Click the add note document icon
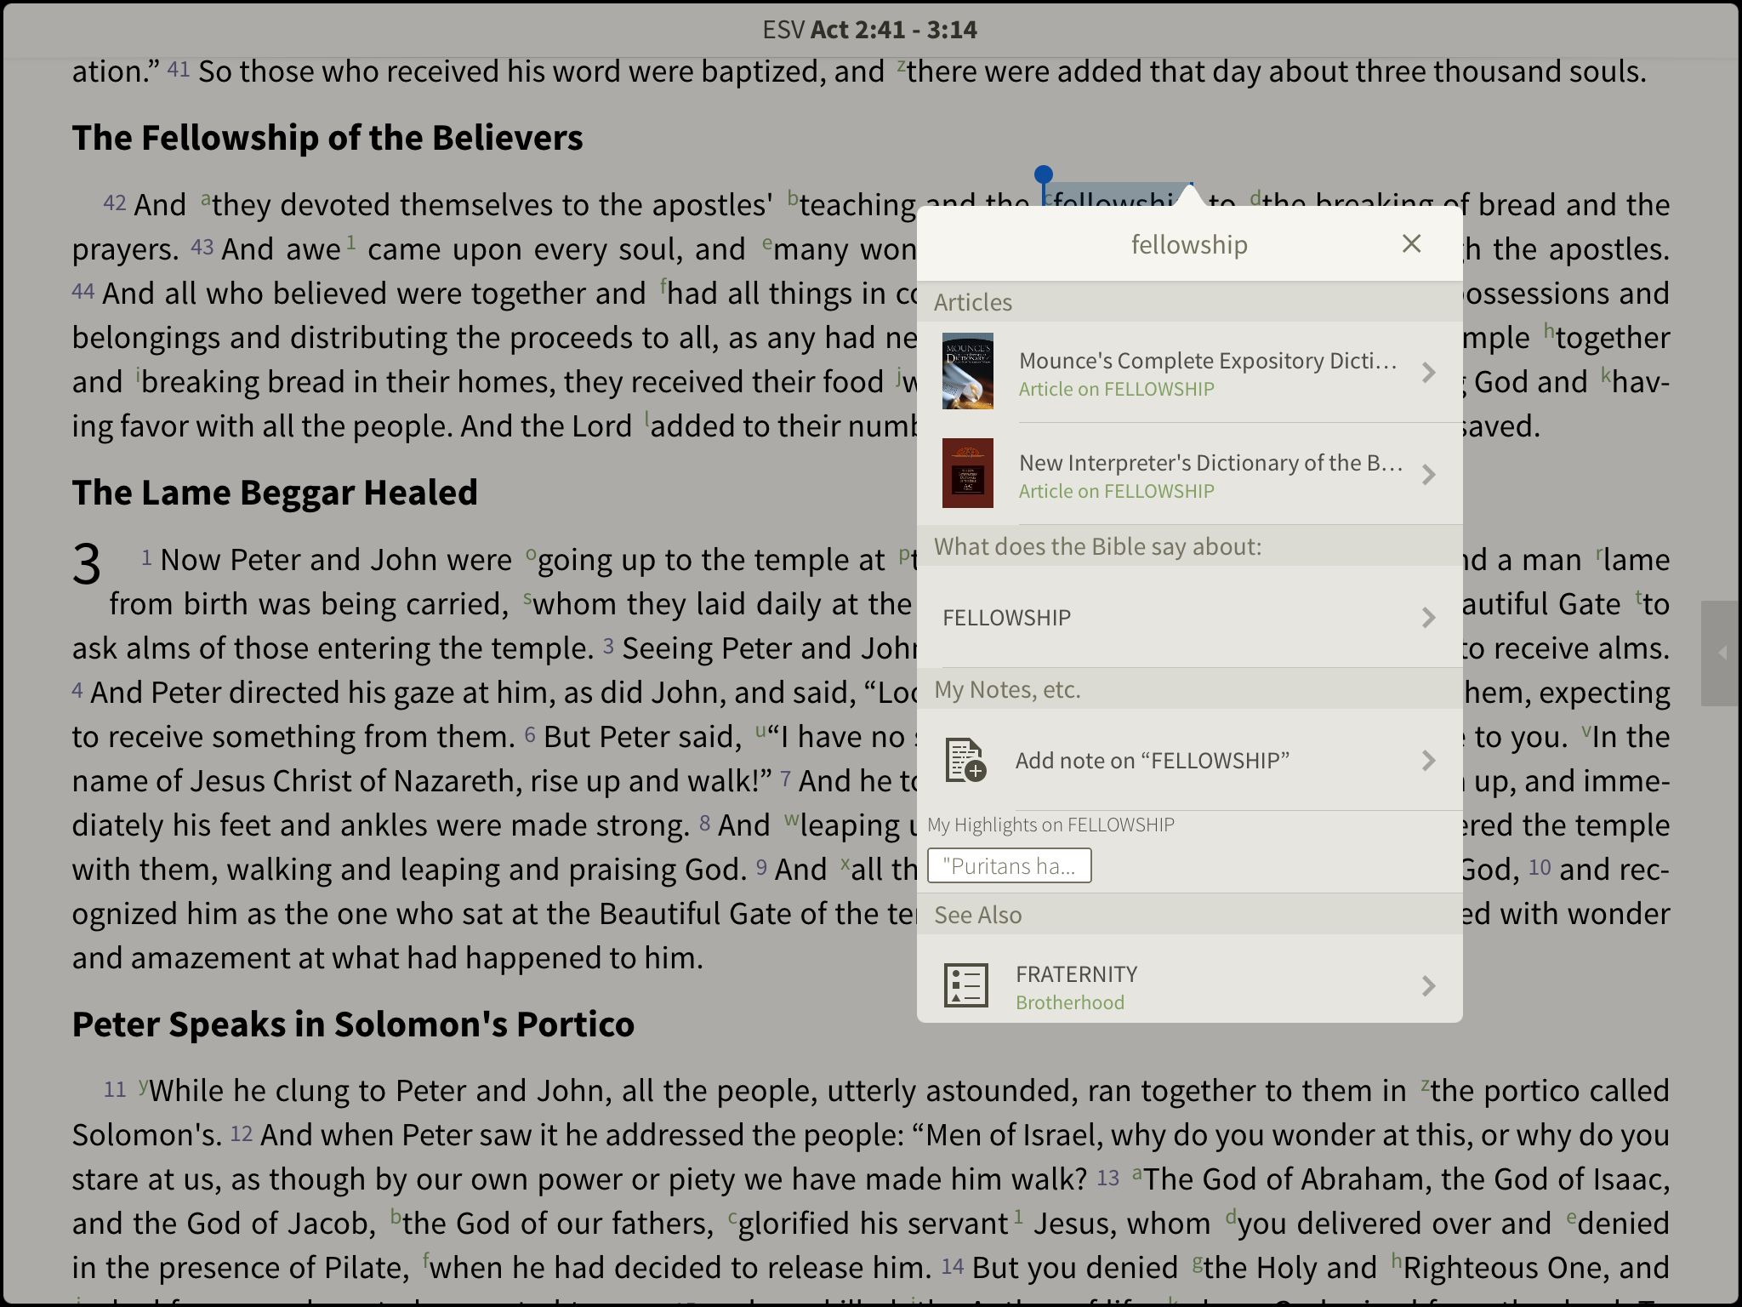The width and height of the screenshot is (1742, 1307). (965, 760)
